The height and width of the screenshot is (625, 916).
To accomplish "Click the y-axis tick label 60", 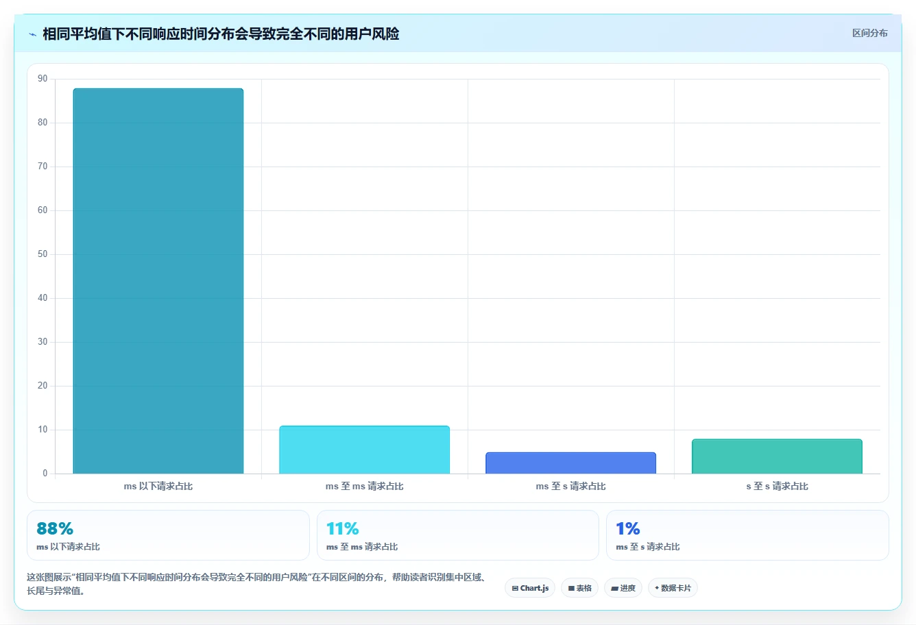I will [x=43, y=210].
